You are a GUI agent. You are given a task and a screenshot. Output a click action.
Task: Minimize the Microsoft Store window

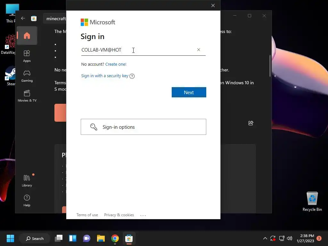(x=235, y=16)
